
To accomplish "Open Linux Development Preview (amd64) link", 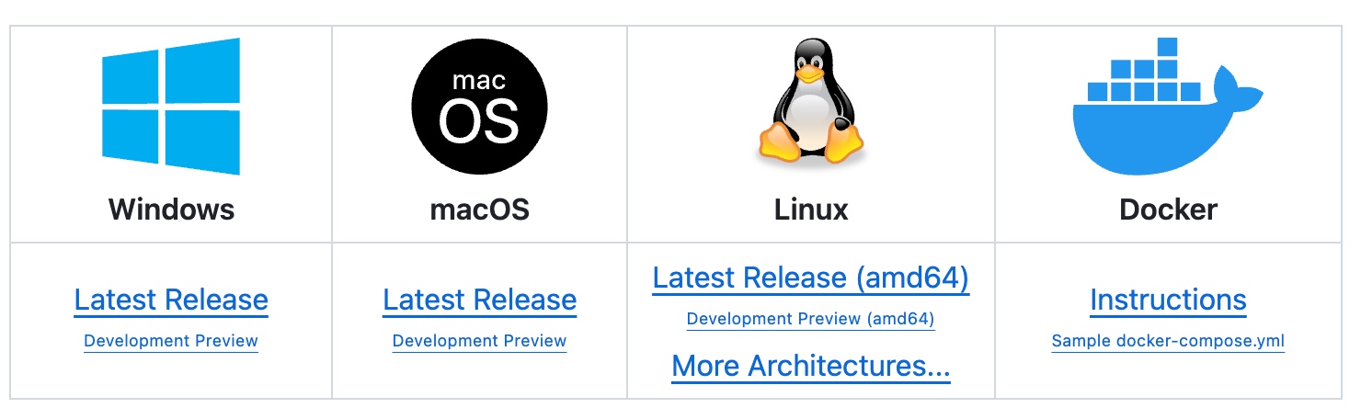I will 810,319.
